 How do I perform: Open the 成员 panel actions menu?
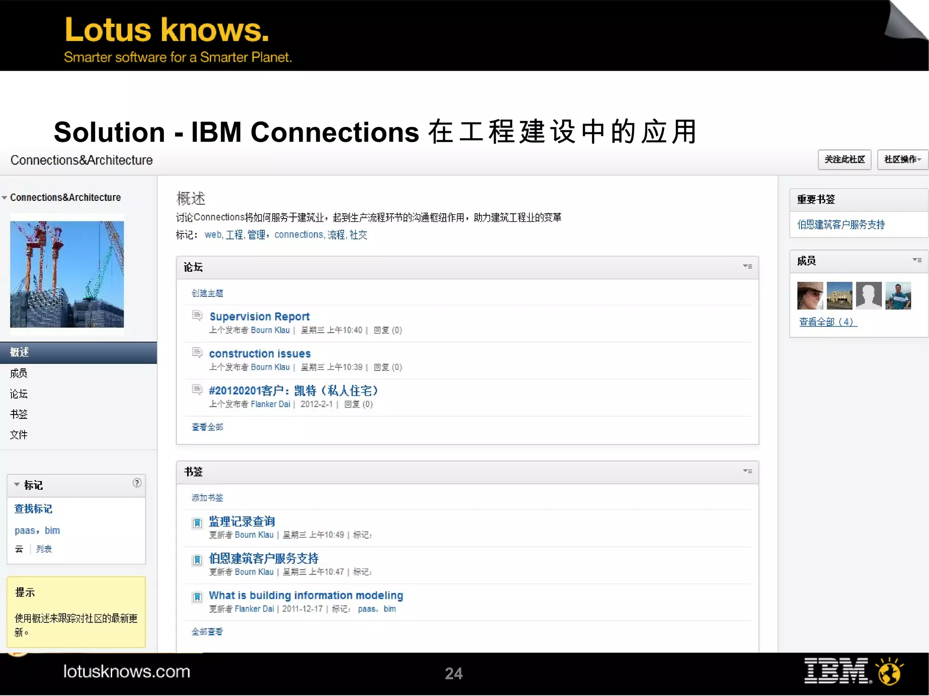point(917,260)
